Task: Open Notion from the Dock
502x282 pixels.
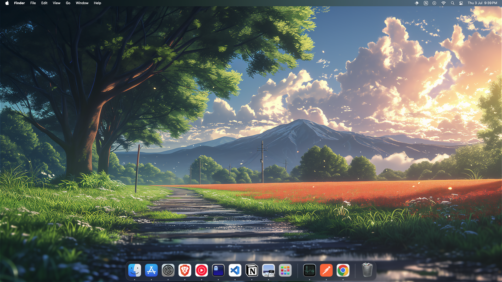Action: tap(252, 270)
